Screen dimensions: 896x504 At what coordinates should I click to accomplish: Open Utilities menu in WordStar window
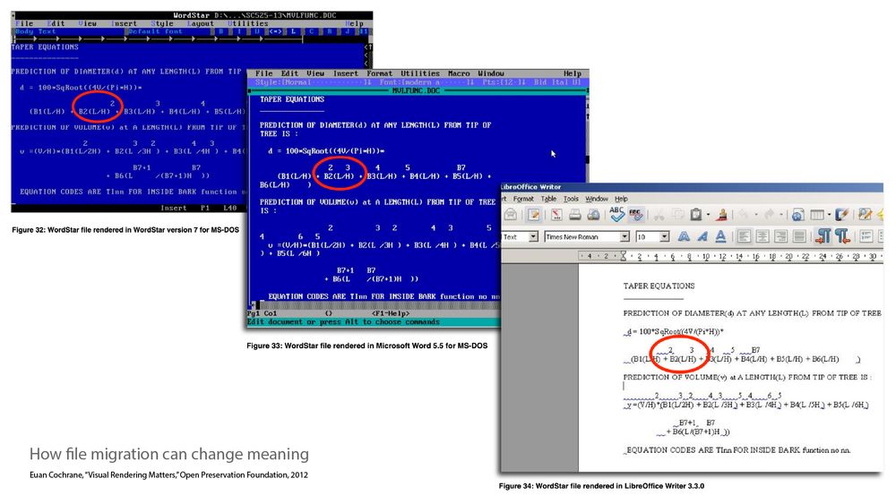tap(247, 23)
